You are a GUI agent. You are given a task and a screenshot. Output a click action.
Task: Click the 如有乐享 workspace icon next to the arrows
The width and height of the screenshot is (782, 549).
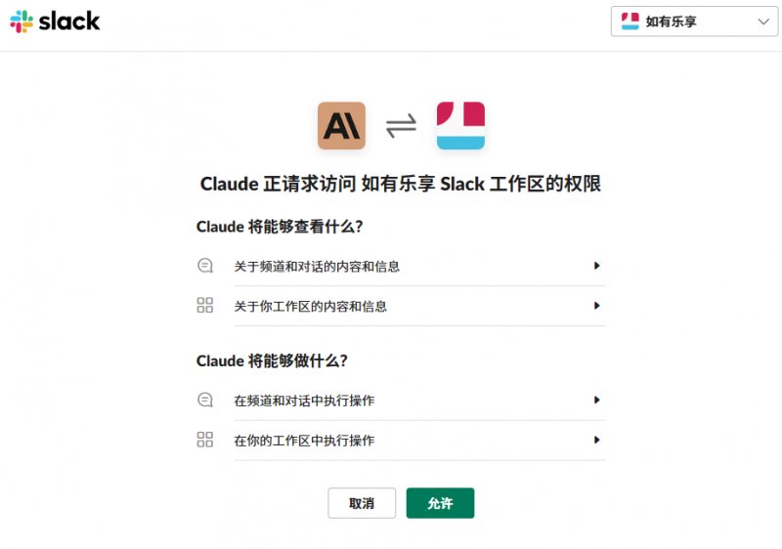(x=460, y=126)
